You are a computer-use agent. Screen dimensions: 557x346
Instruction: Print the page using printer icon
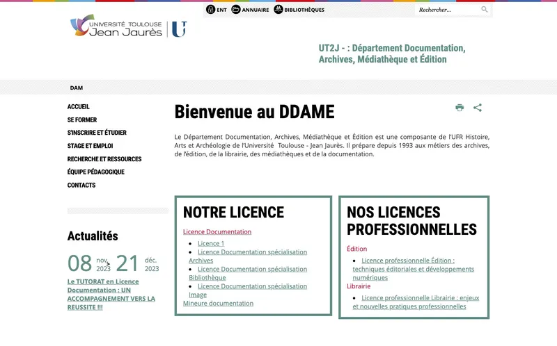coord(460,108)
